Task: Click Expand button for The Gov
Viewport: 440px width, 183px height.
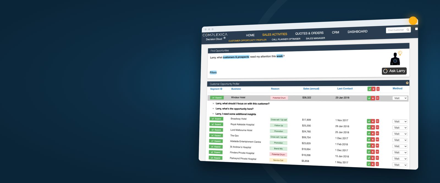Action: [216, 136]
